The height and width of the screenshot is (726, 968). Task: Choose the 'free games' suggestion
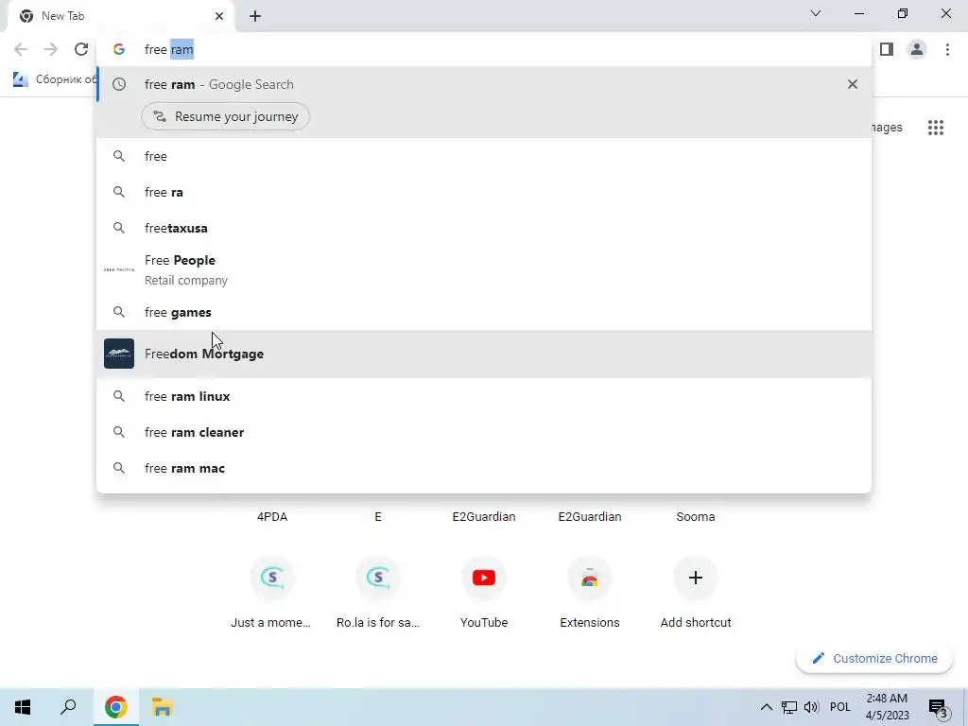(484, 312)
